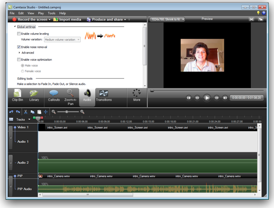Click the Import media button
This screenshot has height=208, width=274.
pos(67,19)
